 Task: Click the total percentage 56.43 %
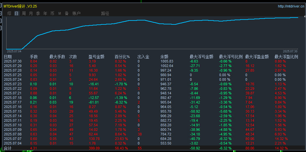[x=121, y=148]
